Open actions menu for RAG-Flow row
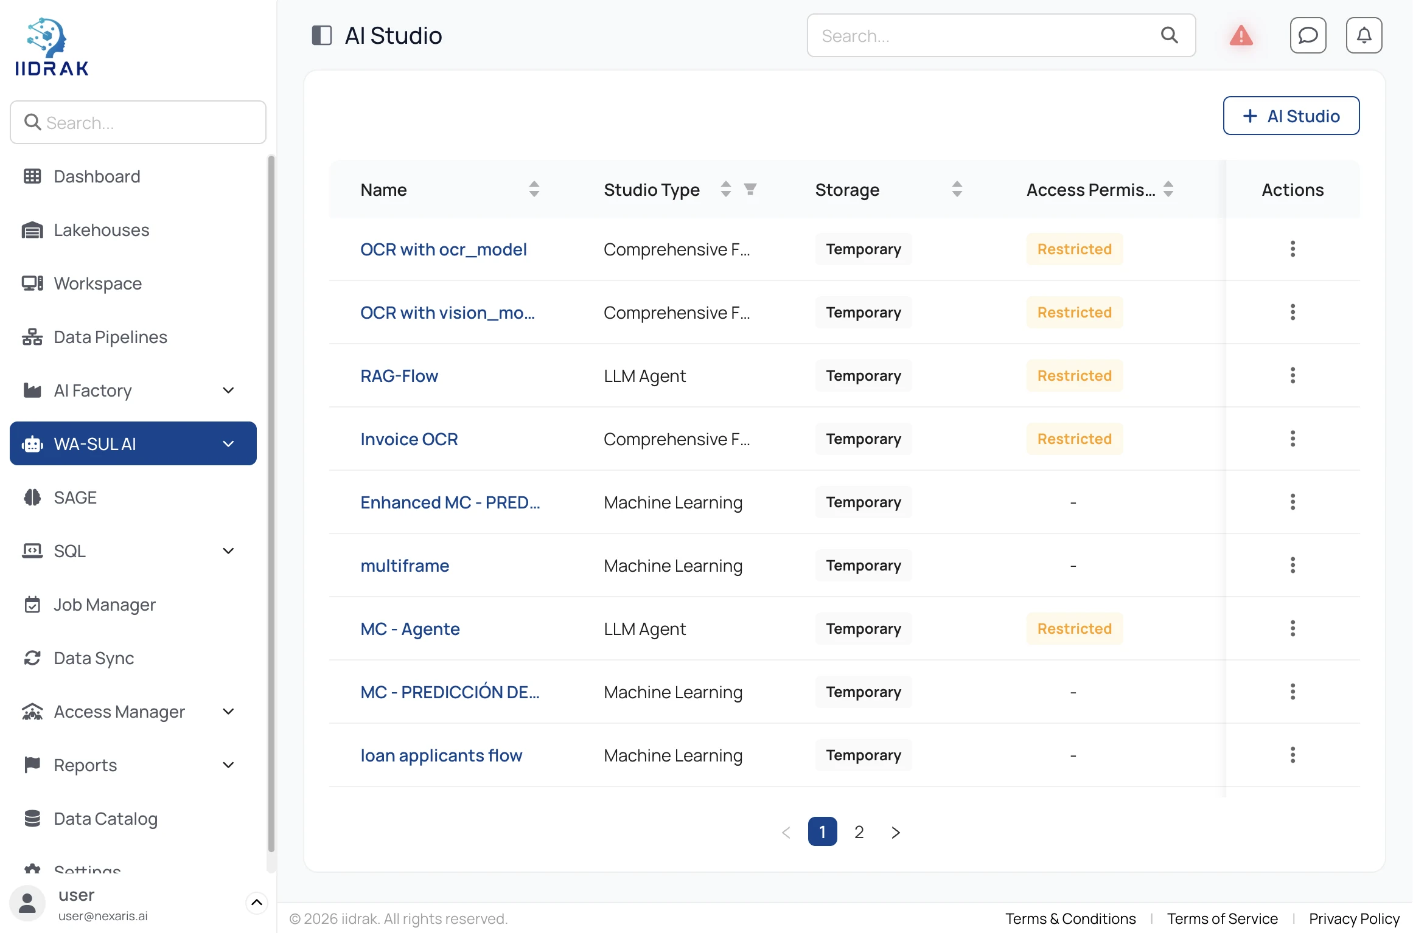1413x933 pixels. [1293, 375]
